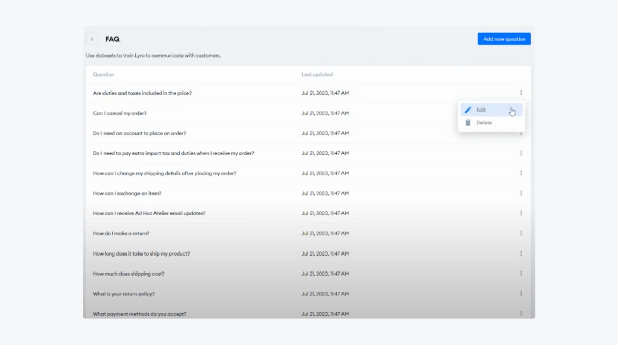Select Delete in the row context menu
The height and width of the screenshot is (345, 618).
pos(484,122)
